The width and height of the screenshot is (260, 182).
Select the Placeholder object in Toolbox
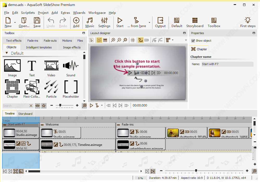71,89
